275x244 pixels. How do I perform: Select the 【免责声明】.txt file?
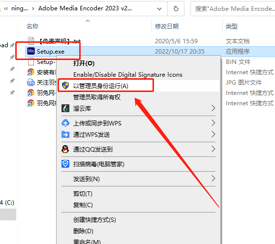60,41
